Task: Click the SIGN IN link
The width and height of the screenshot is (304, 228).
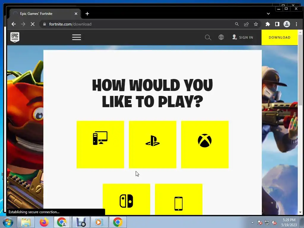Action: pos(243,37)
